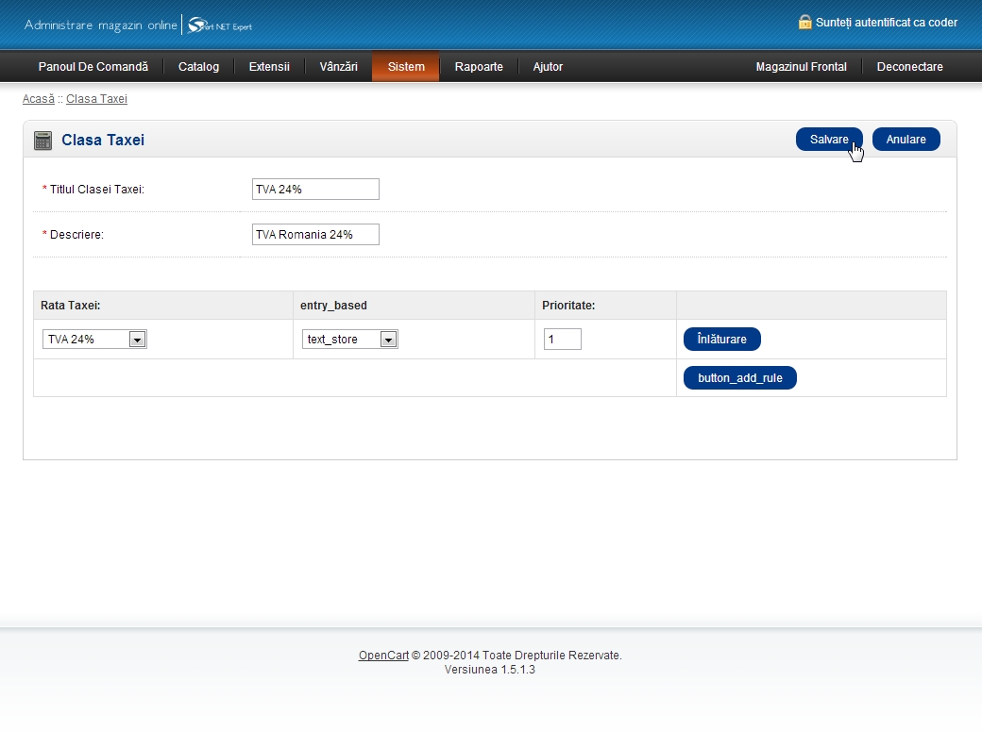
Task: Open the Sistem menu
Action: point(406,67)
